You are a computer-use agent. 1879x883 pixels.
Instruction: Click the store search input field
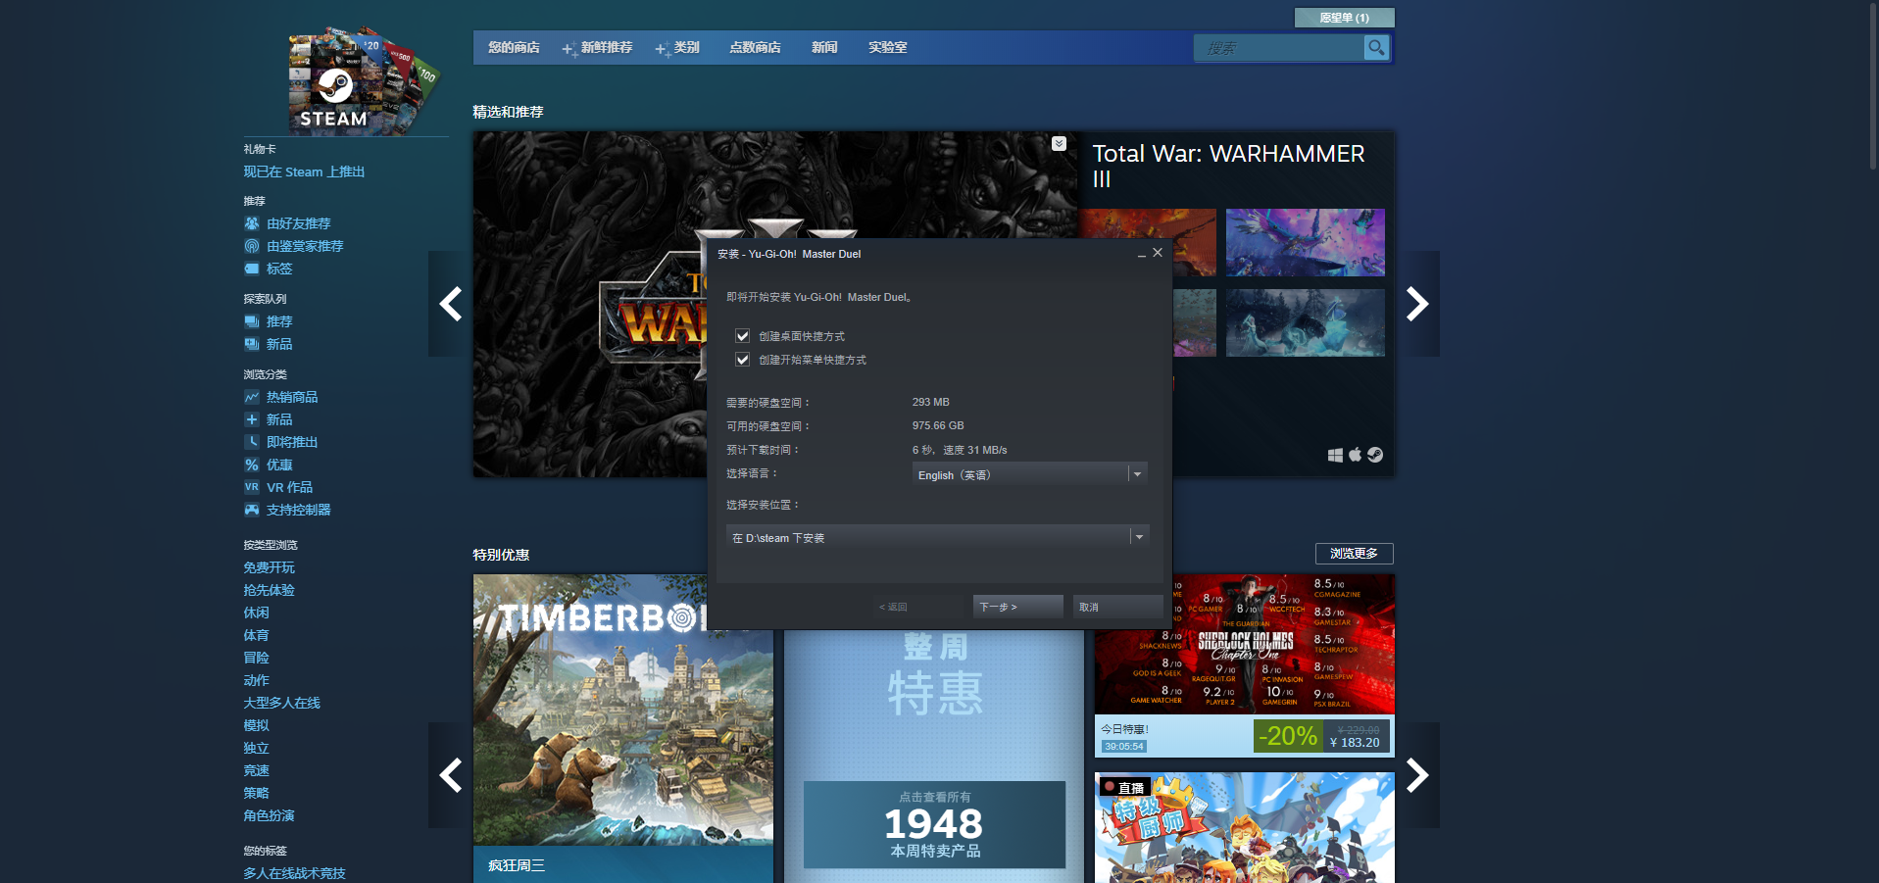1278,48
